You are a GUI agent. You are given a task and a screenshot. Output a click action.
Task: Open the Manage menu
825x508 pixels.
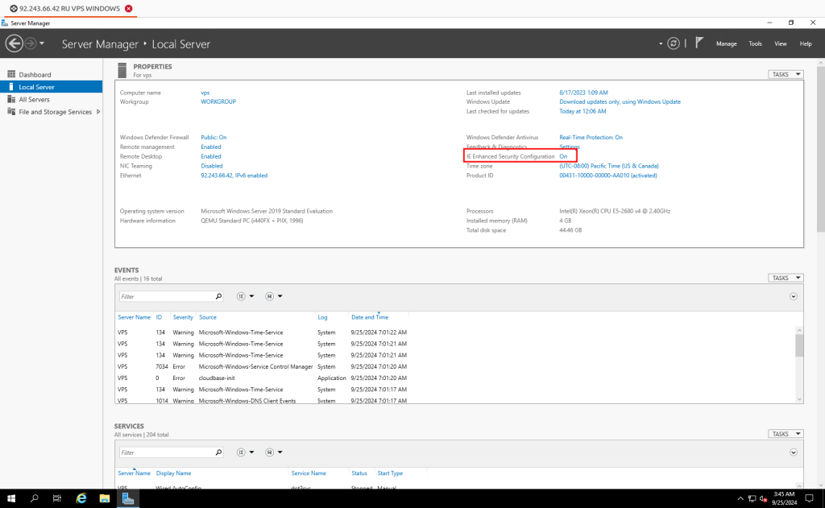pos(726,43)
